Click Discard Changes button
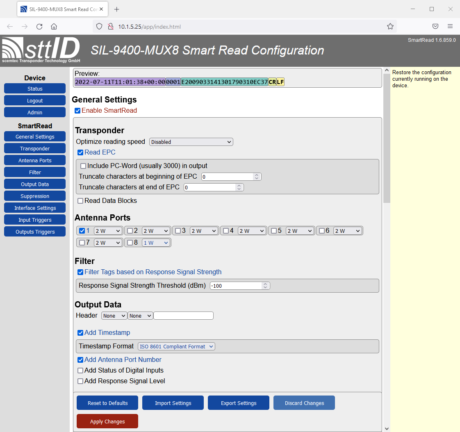 [x=304, y=403]
